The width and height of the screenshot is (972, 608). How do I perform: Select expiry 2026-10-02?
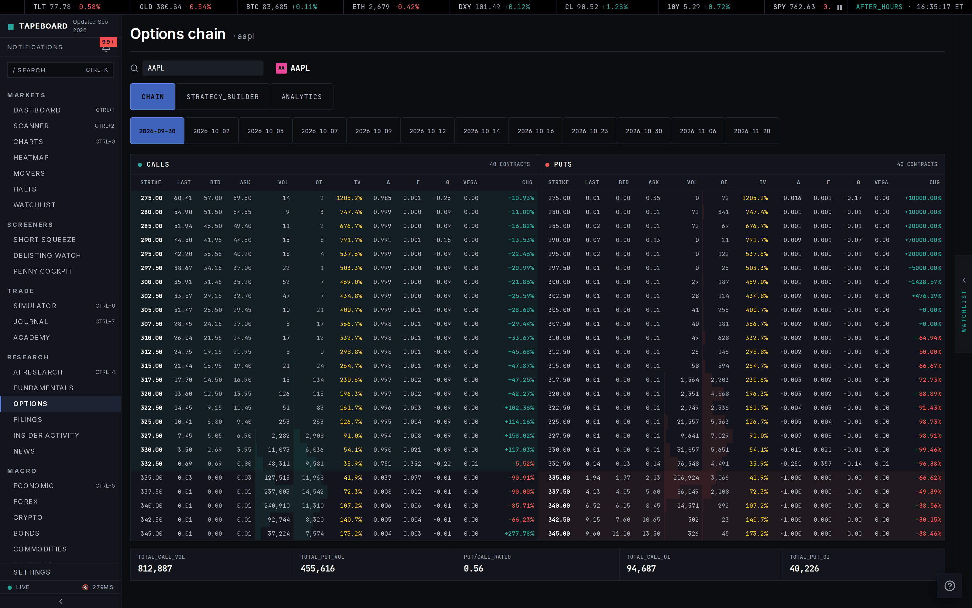coord(211,131)
